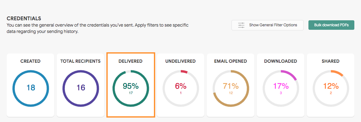The height and width of the screenshot is (122, 361).
Task: Select the Created stat card
Action: point(30,85)
